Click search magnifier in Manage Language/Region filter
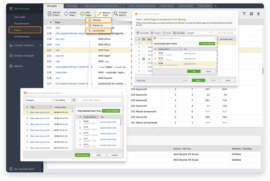The height and width of the screenshot is (181, 270). click(78, 100)
